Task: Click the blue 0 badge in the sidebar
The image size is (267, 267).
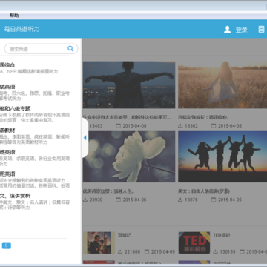Action: tap(7, 245)
